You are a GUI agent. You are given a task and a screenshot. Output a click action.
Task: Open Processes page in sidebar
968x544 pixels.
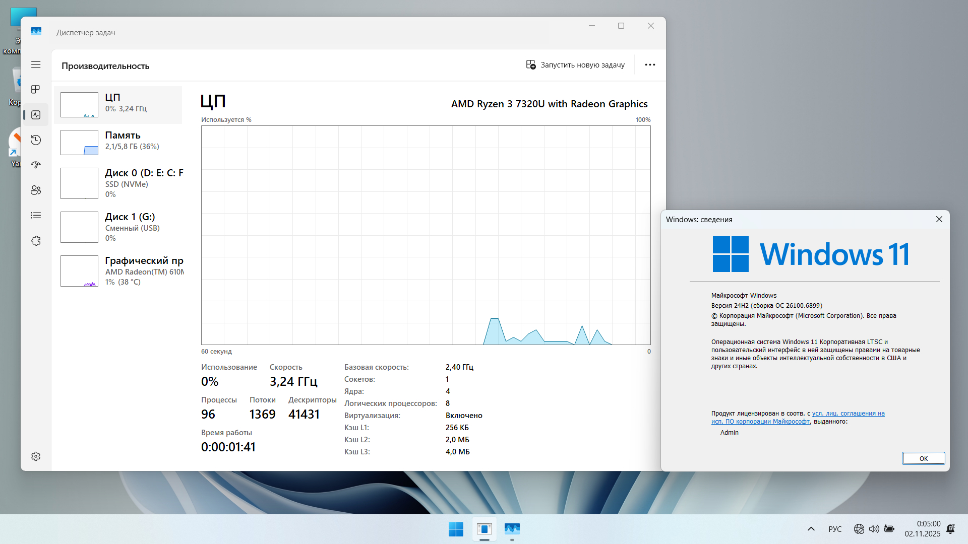click(x=36, y=90)
